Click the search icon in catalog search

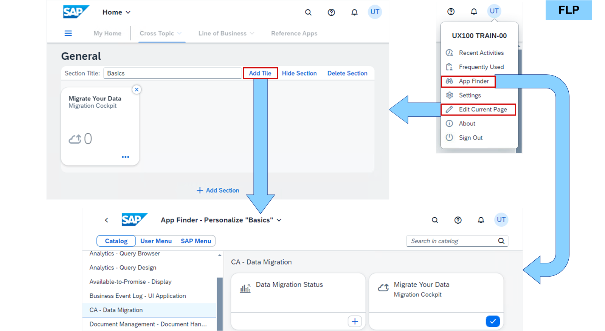[x=501, y=241]
